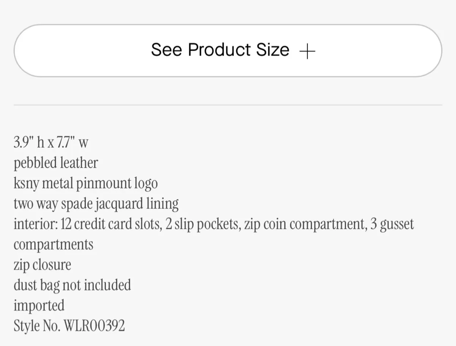
Task: Click the "pebbled leather" description line
Action: pyautogui.click(x=56, y=163)
